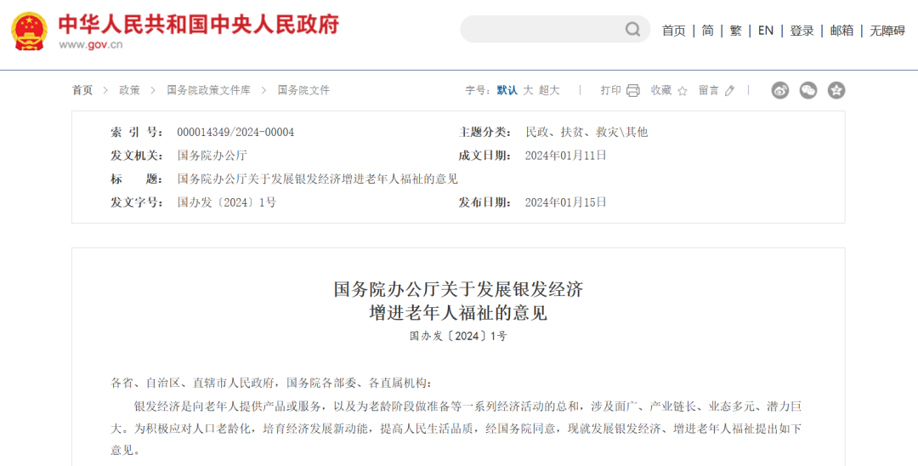
Task: Click the printer icon next to 打印
Action: click(633, 91)
